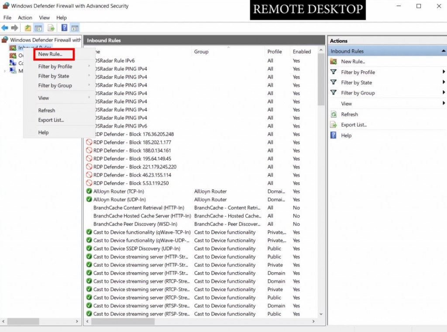Open Help via the toolbar question mark icon

pyautogui.click(x=65, y=28)
